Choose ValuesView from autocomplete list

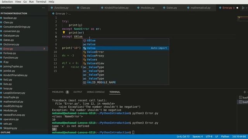(x=126, y=63)
